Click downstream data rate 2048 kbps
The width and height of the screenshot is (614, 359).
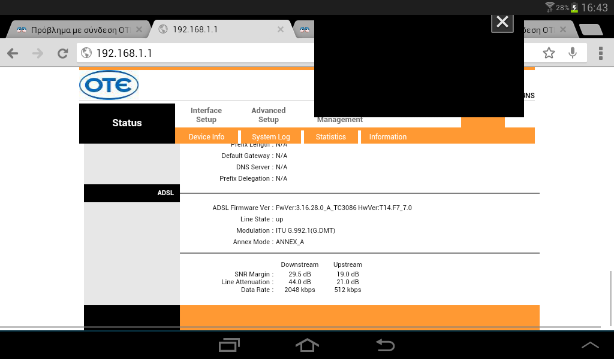[x=300, y=290]
